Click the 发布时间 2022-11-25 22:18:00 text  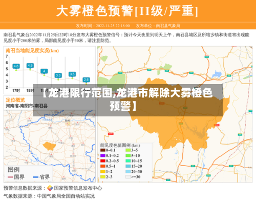point(103,26)
